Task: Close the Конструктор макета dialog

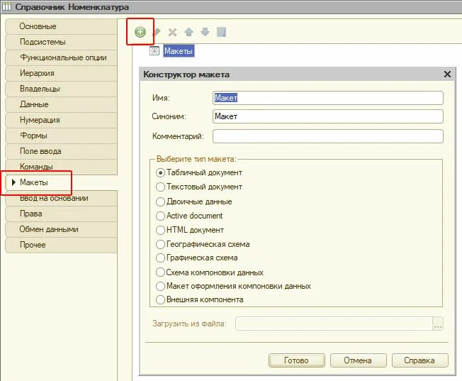Action: click(x=447, y=74)
